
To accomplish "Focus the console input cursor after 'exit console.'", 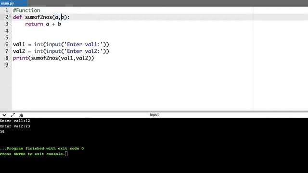I will coord(66,154).
